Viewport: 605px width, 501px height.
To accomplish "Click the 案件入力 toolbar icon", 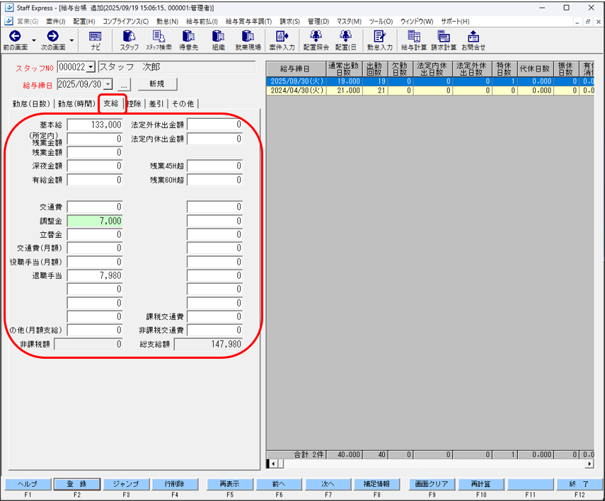I will point(283,40).
